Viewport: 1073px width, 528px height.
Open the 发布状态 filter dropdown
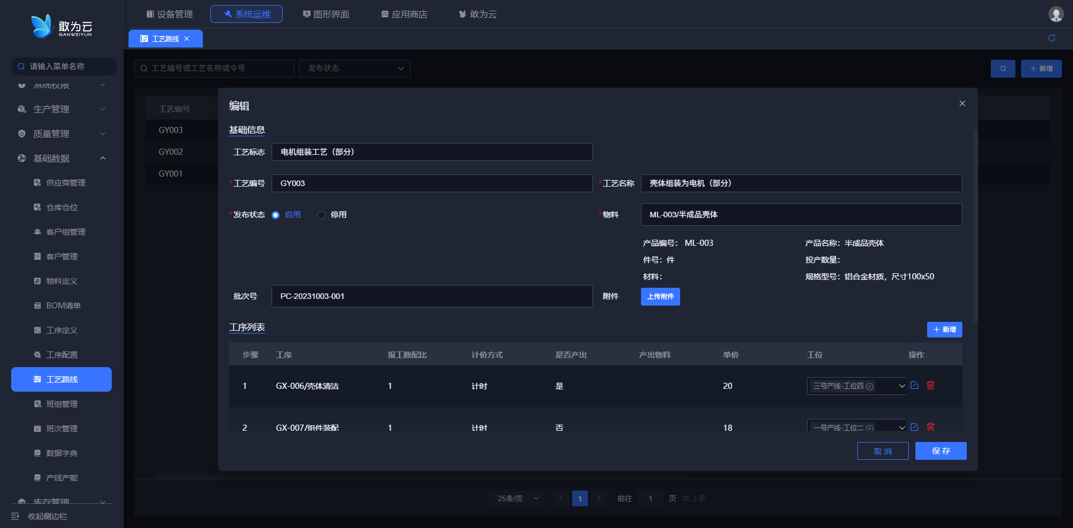[x=354, y=69]
